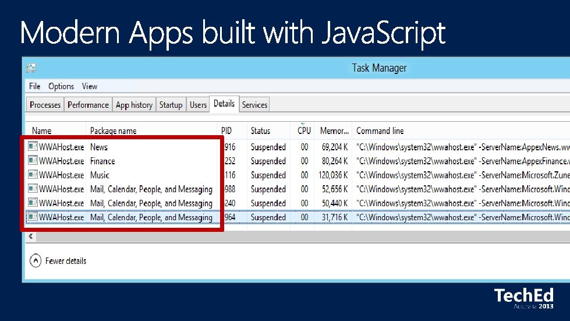Viewport: 570px width, 321px height.
Task: Click the WWAHost.exe icon in the Music row
Action: (33, 175)
